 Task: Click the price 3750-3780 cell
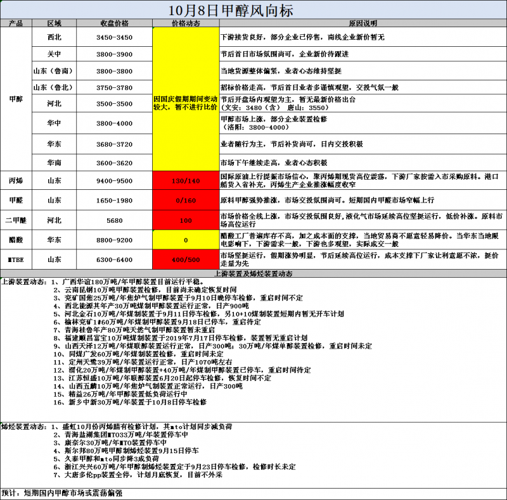click(x=114, y=87)
